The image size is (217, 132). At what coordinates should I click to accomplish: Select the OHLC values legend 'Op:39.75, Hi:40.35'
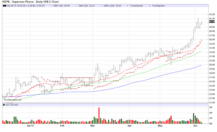(17, 6)
